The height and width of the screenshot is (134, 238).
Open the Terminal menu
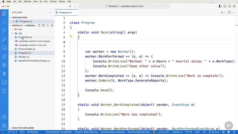[x=53, y=1]
